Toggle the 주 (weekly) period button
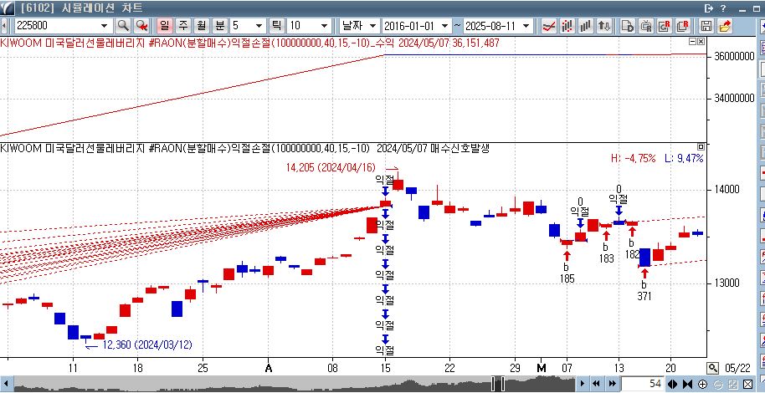 coord(183,26)
